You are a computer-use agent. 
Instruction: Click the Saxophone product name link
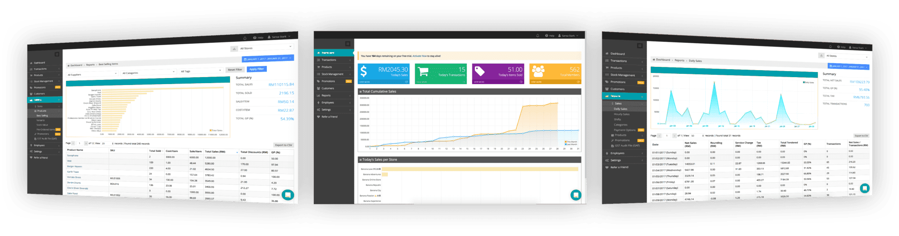[x=73, y=156]
